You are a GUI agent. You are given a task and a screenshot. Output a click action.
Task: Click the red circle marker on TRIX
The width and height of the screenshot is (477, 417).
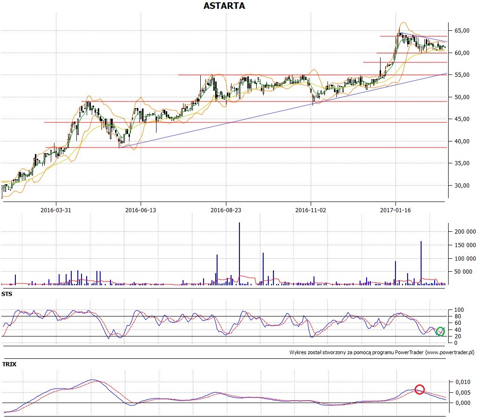420,390
